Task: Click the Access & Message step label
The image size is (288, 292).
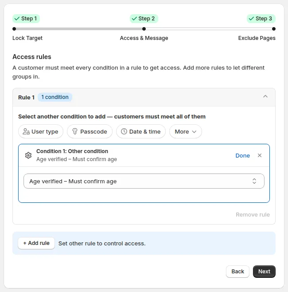Action: tap(144, 38)
